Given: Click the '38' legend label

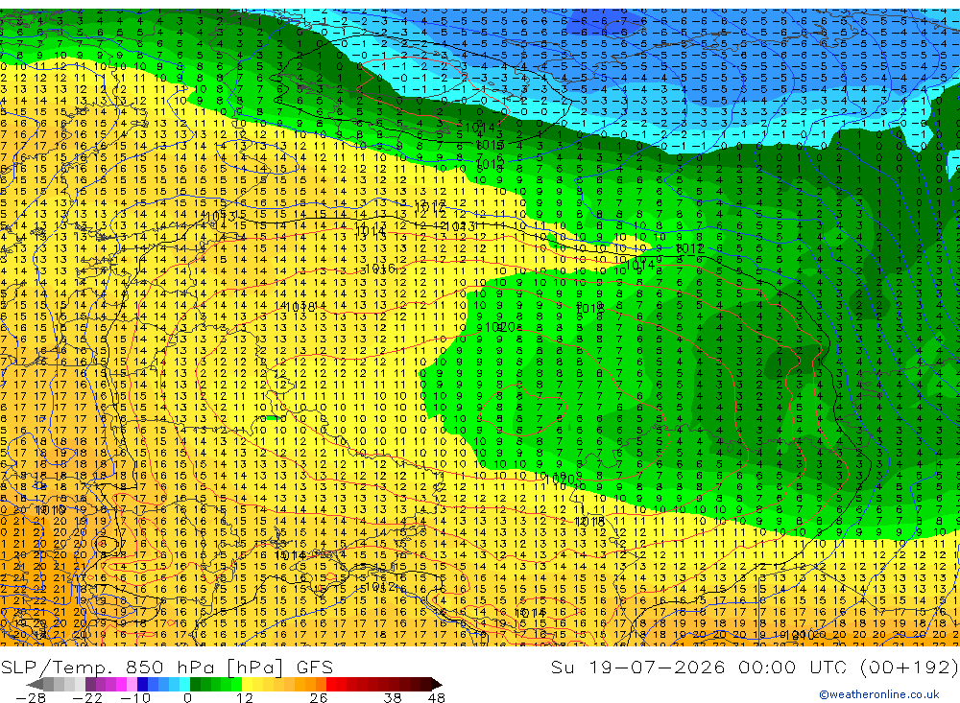Looking at the screenshot, I should [x=393, y=698].
